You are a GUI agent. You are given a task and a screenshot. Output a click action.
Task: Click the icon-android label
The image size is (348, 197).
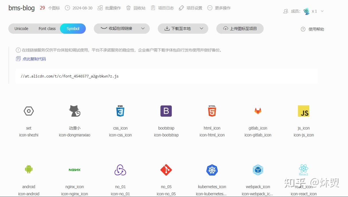tap(29, 194)
